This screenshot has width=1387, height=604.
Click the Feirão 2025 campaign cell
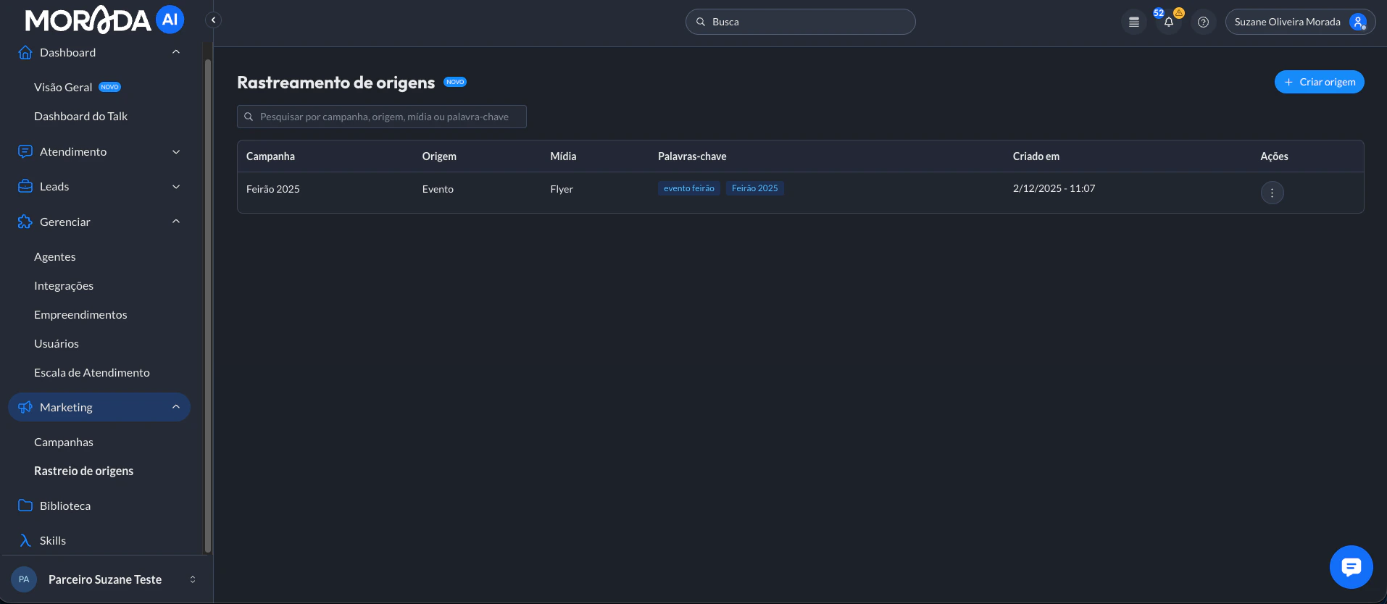(x=273, y=189)
